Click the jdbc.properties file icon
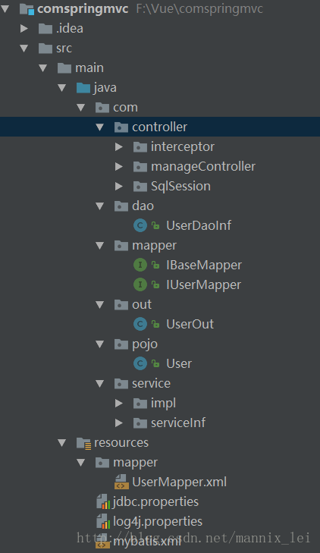320x553 pixels. [x=103, y=501]
